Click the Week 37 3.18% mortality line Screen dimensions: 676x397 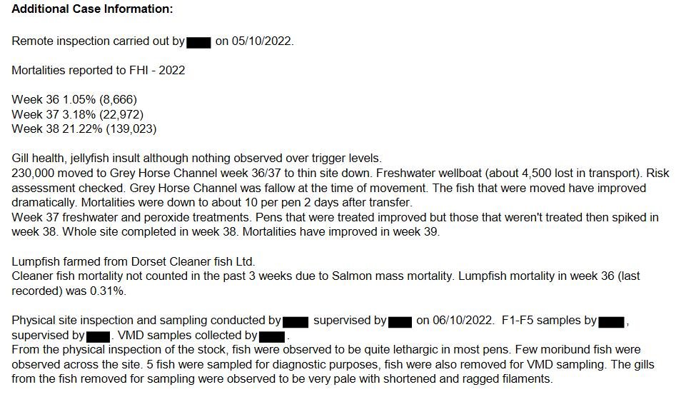(x=78, y=114)
